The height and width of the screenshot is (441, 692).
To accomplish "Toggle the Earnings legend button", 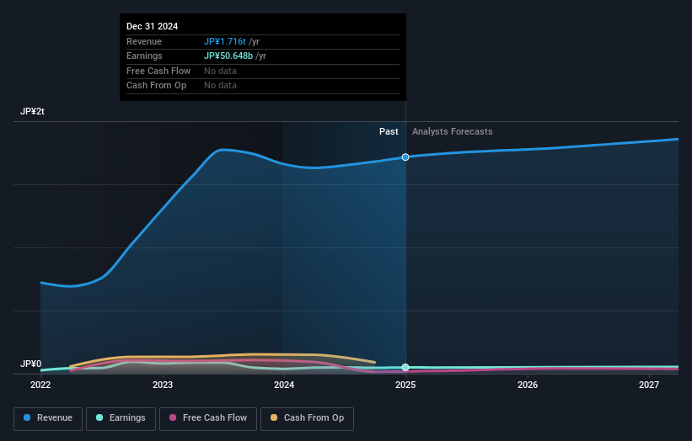I will pyautogui.click(x=121, y=418).
